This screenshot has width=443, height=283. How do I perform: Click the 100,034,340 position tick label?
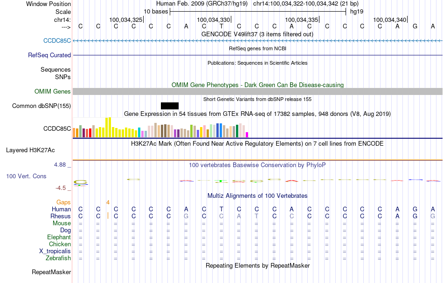pyautogui.click(x=389, y=20)
